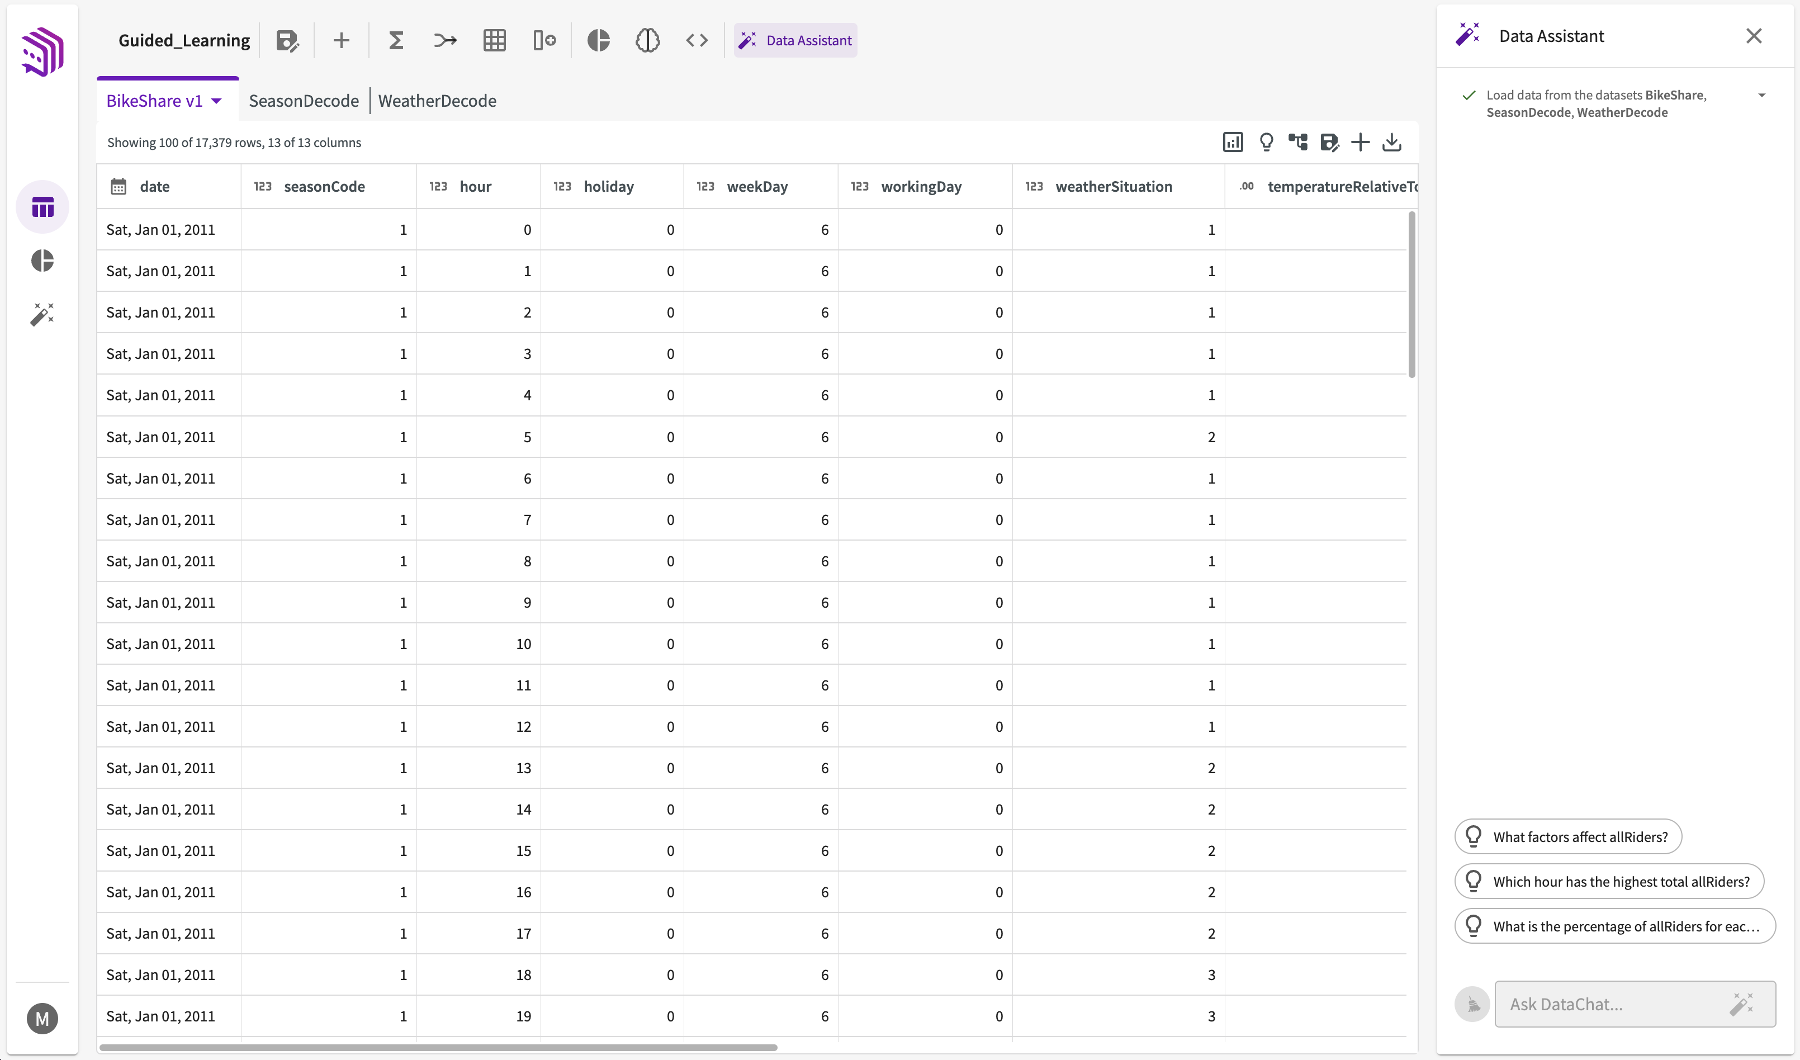Click hour cell with value 19

(479, 1016)
